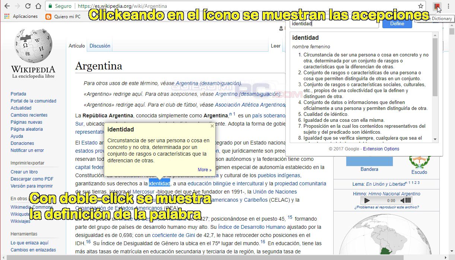Open Argentina (desambiguación) link in first hatnote
This screenshot has width=455, height=260.
[209, 83]
